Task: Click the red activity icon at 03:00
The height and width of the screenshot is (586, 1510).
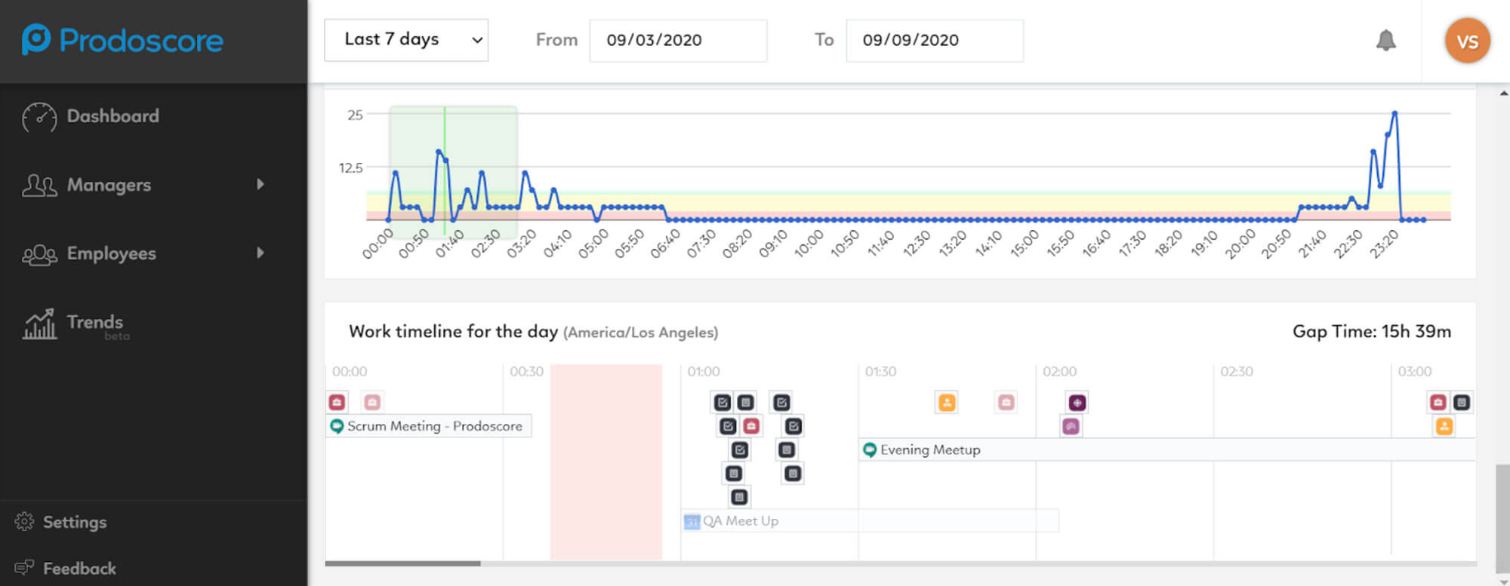Action: [x=1438, y=402]
